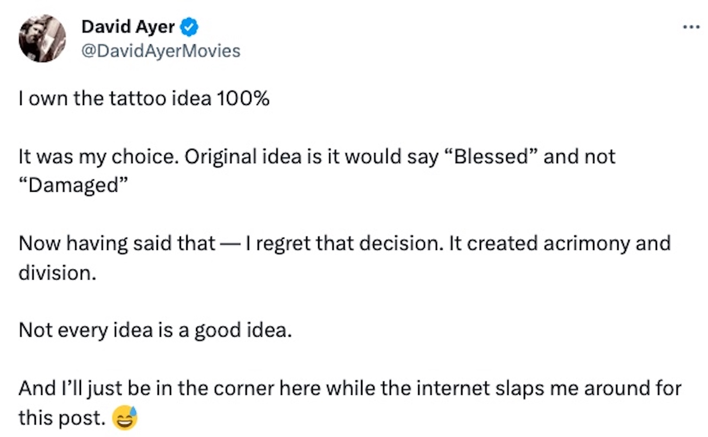Open the @DavidAyerMovies handle link

click(161, 51)
